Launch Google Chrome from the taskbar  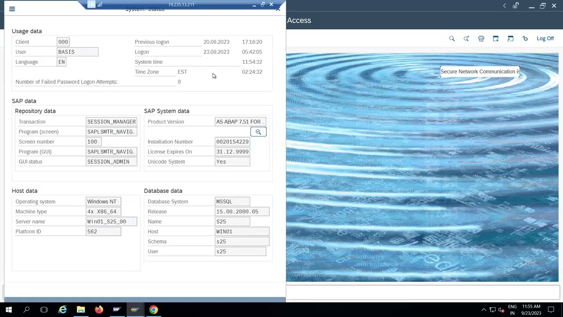pos(153,310)
